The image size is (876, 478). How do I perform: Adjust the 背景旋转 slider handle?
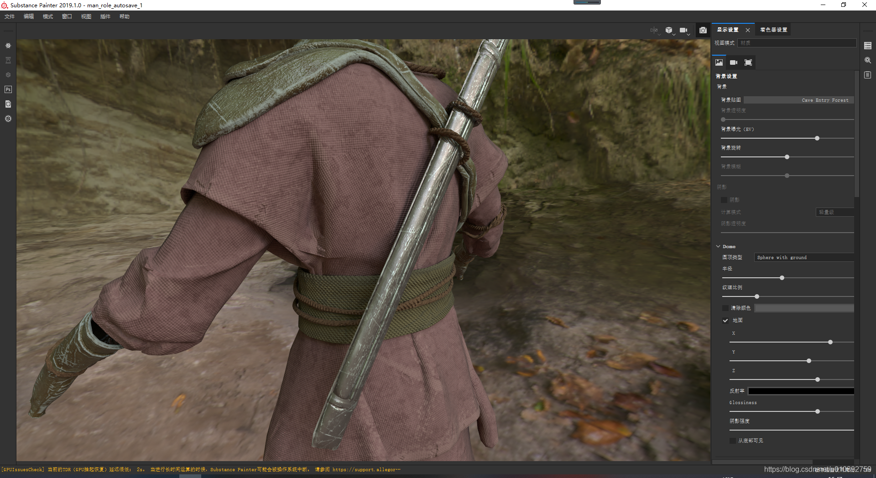tap(787, 157)
